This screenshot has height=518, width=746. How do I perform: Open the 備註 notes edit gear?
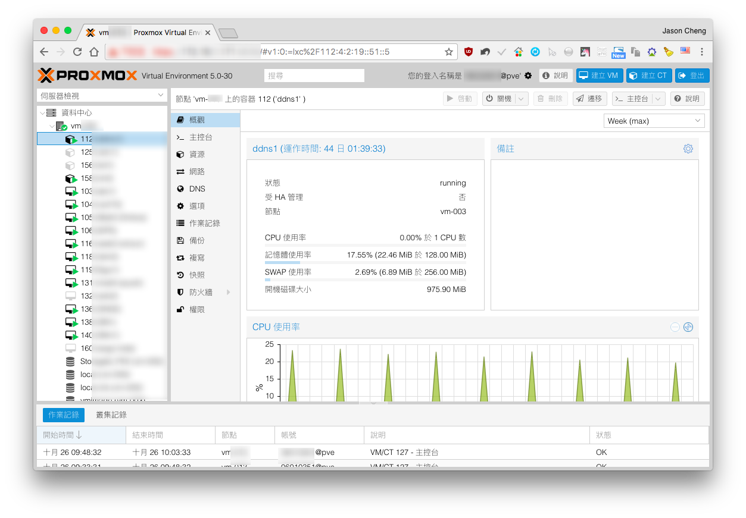click(x=688, y=149)
